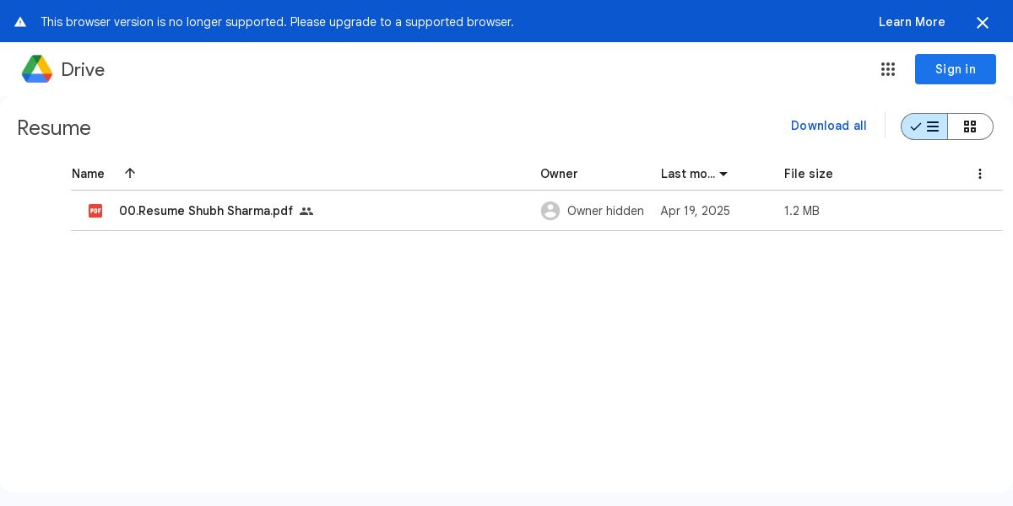Click the Drive product name text
Image resolution: width=1013 pixels, height=506 pixels.
83,70
